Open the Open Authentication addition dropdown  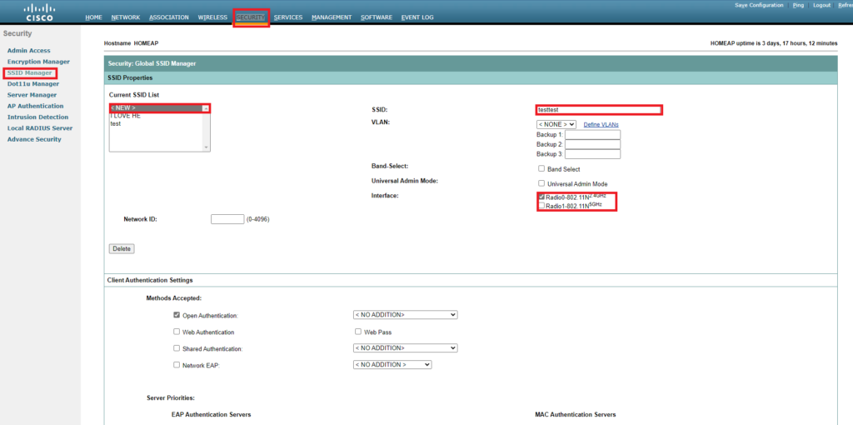coord(406,315)
